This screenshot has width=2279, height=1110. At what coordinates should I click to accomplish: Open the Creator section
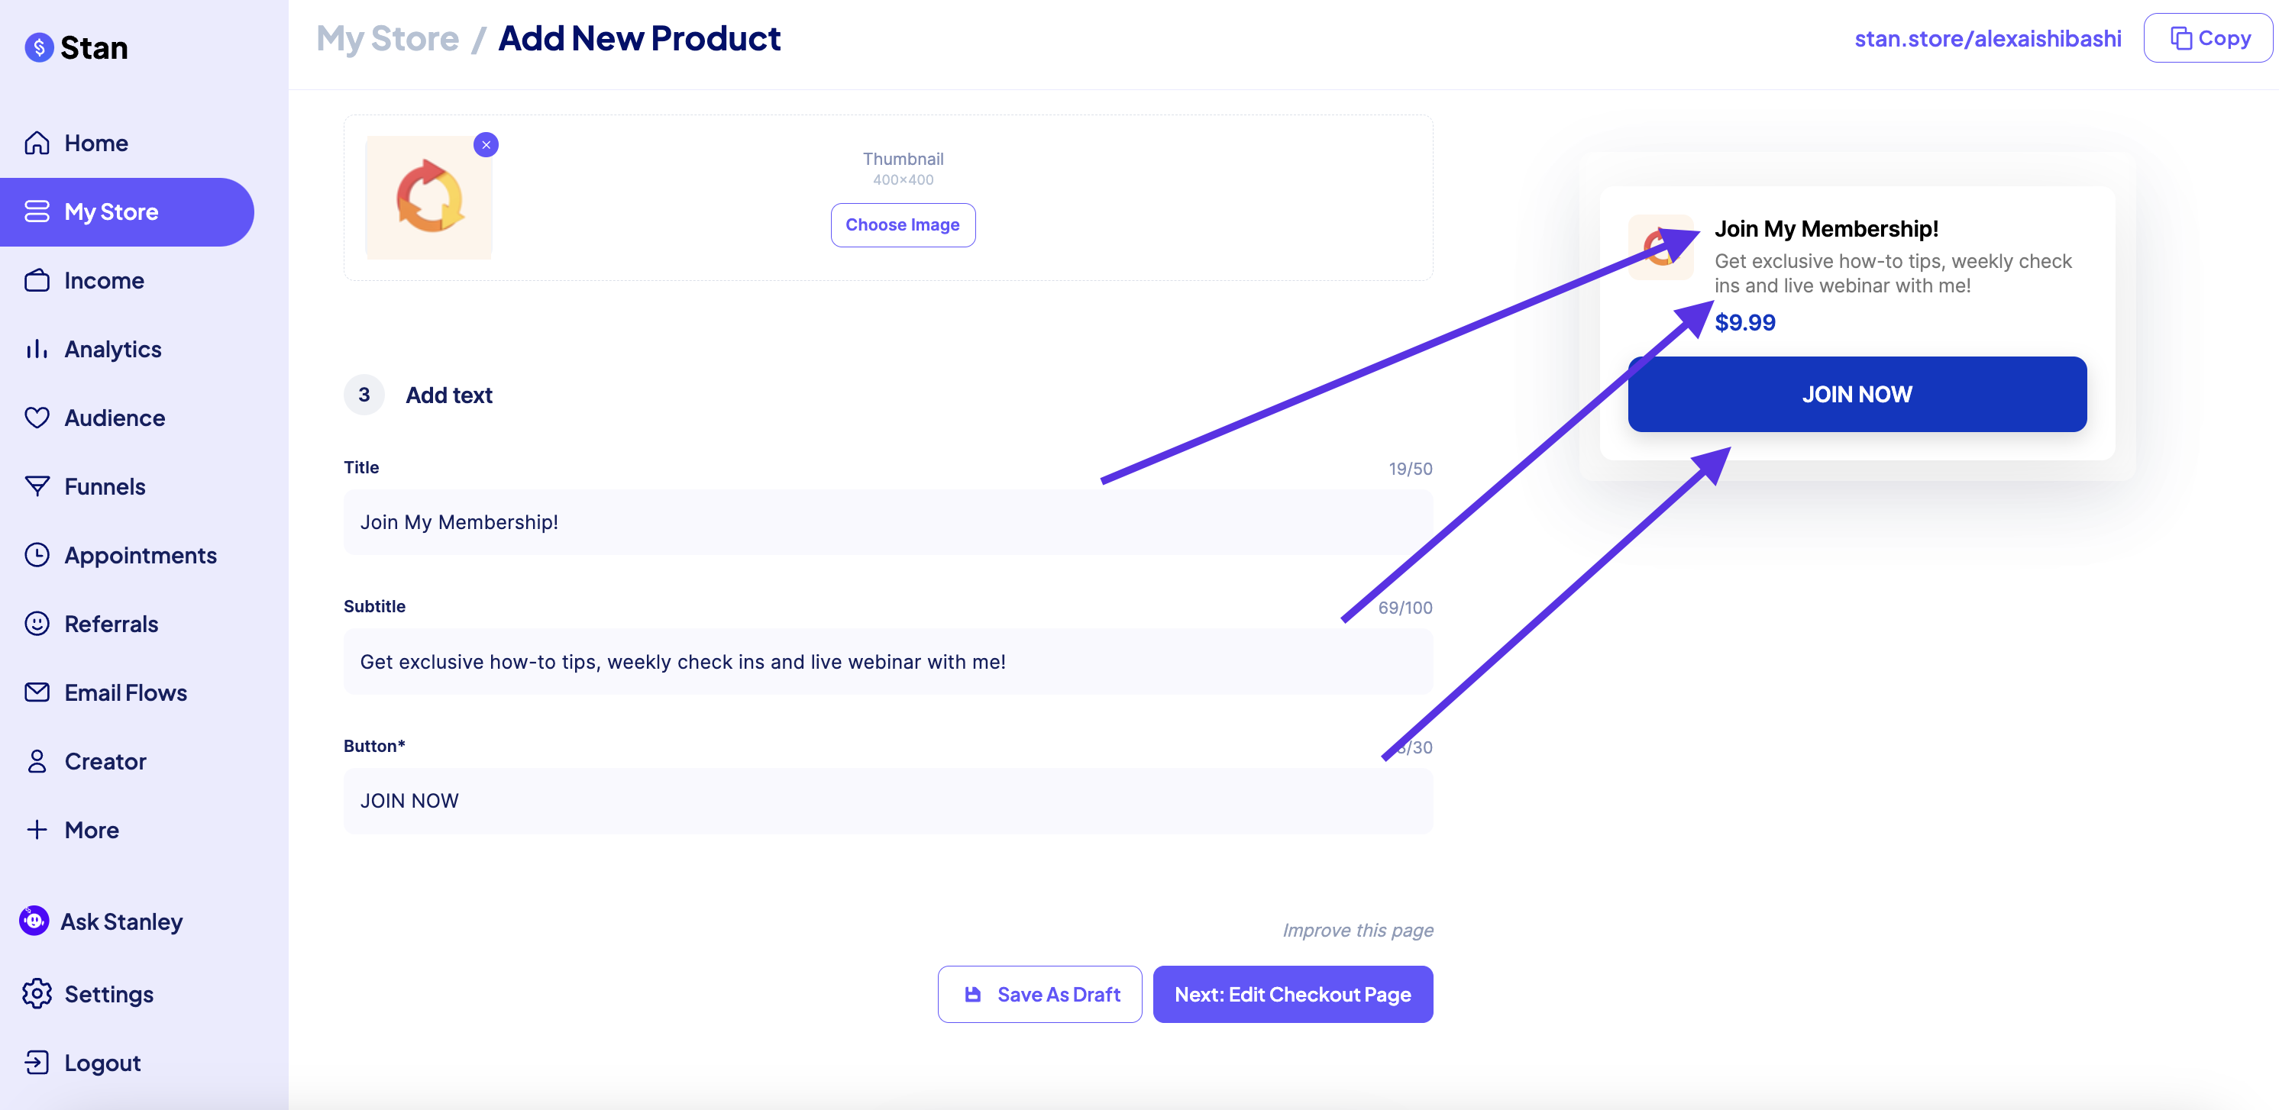pos(105,760)
